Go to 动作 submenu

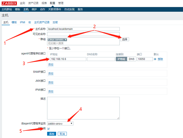43,9
